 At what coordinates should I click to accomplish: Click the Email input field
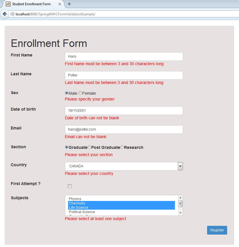pyautogui.click(x=124, y=129)
